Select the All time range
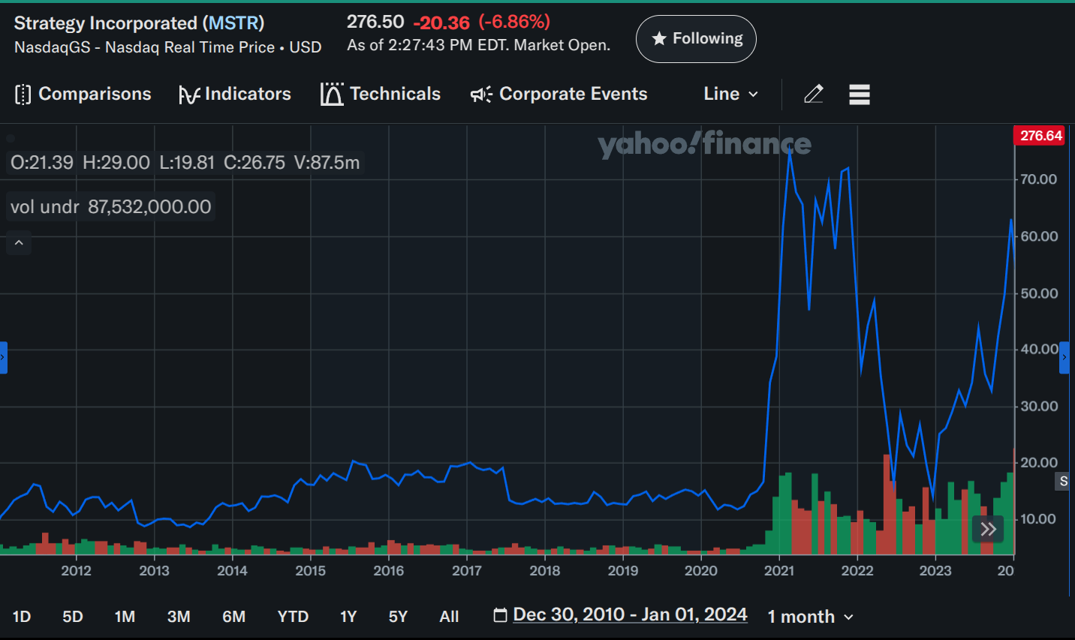This screenshot has height=640, width=1075. [449, 617]
